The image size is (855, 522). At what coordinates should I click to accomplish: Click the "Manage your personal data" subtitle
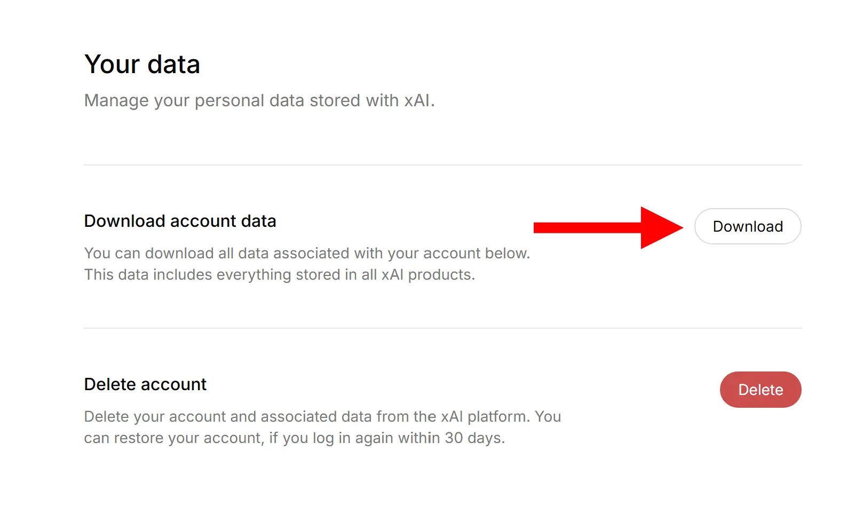(259, 100)
